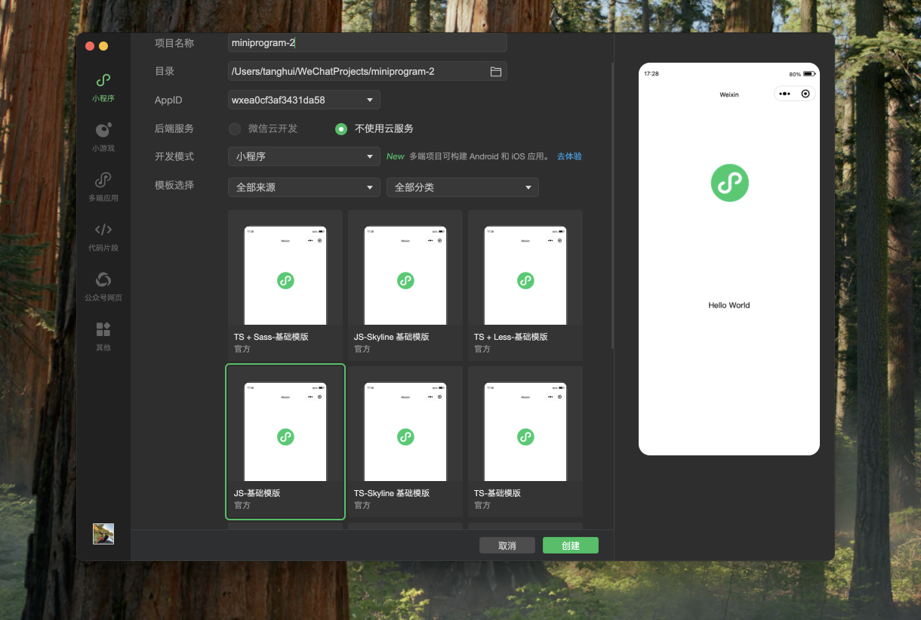Viewport: 921px width, 620px height.
Task: Click the 创建 button
Action: [570, 545]
